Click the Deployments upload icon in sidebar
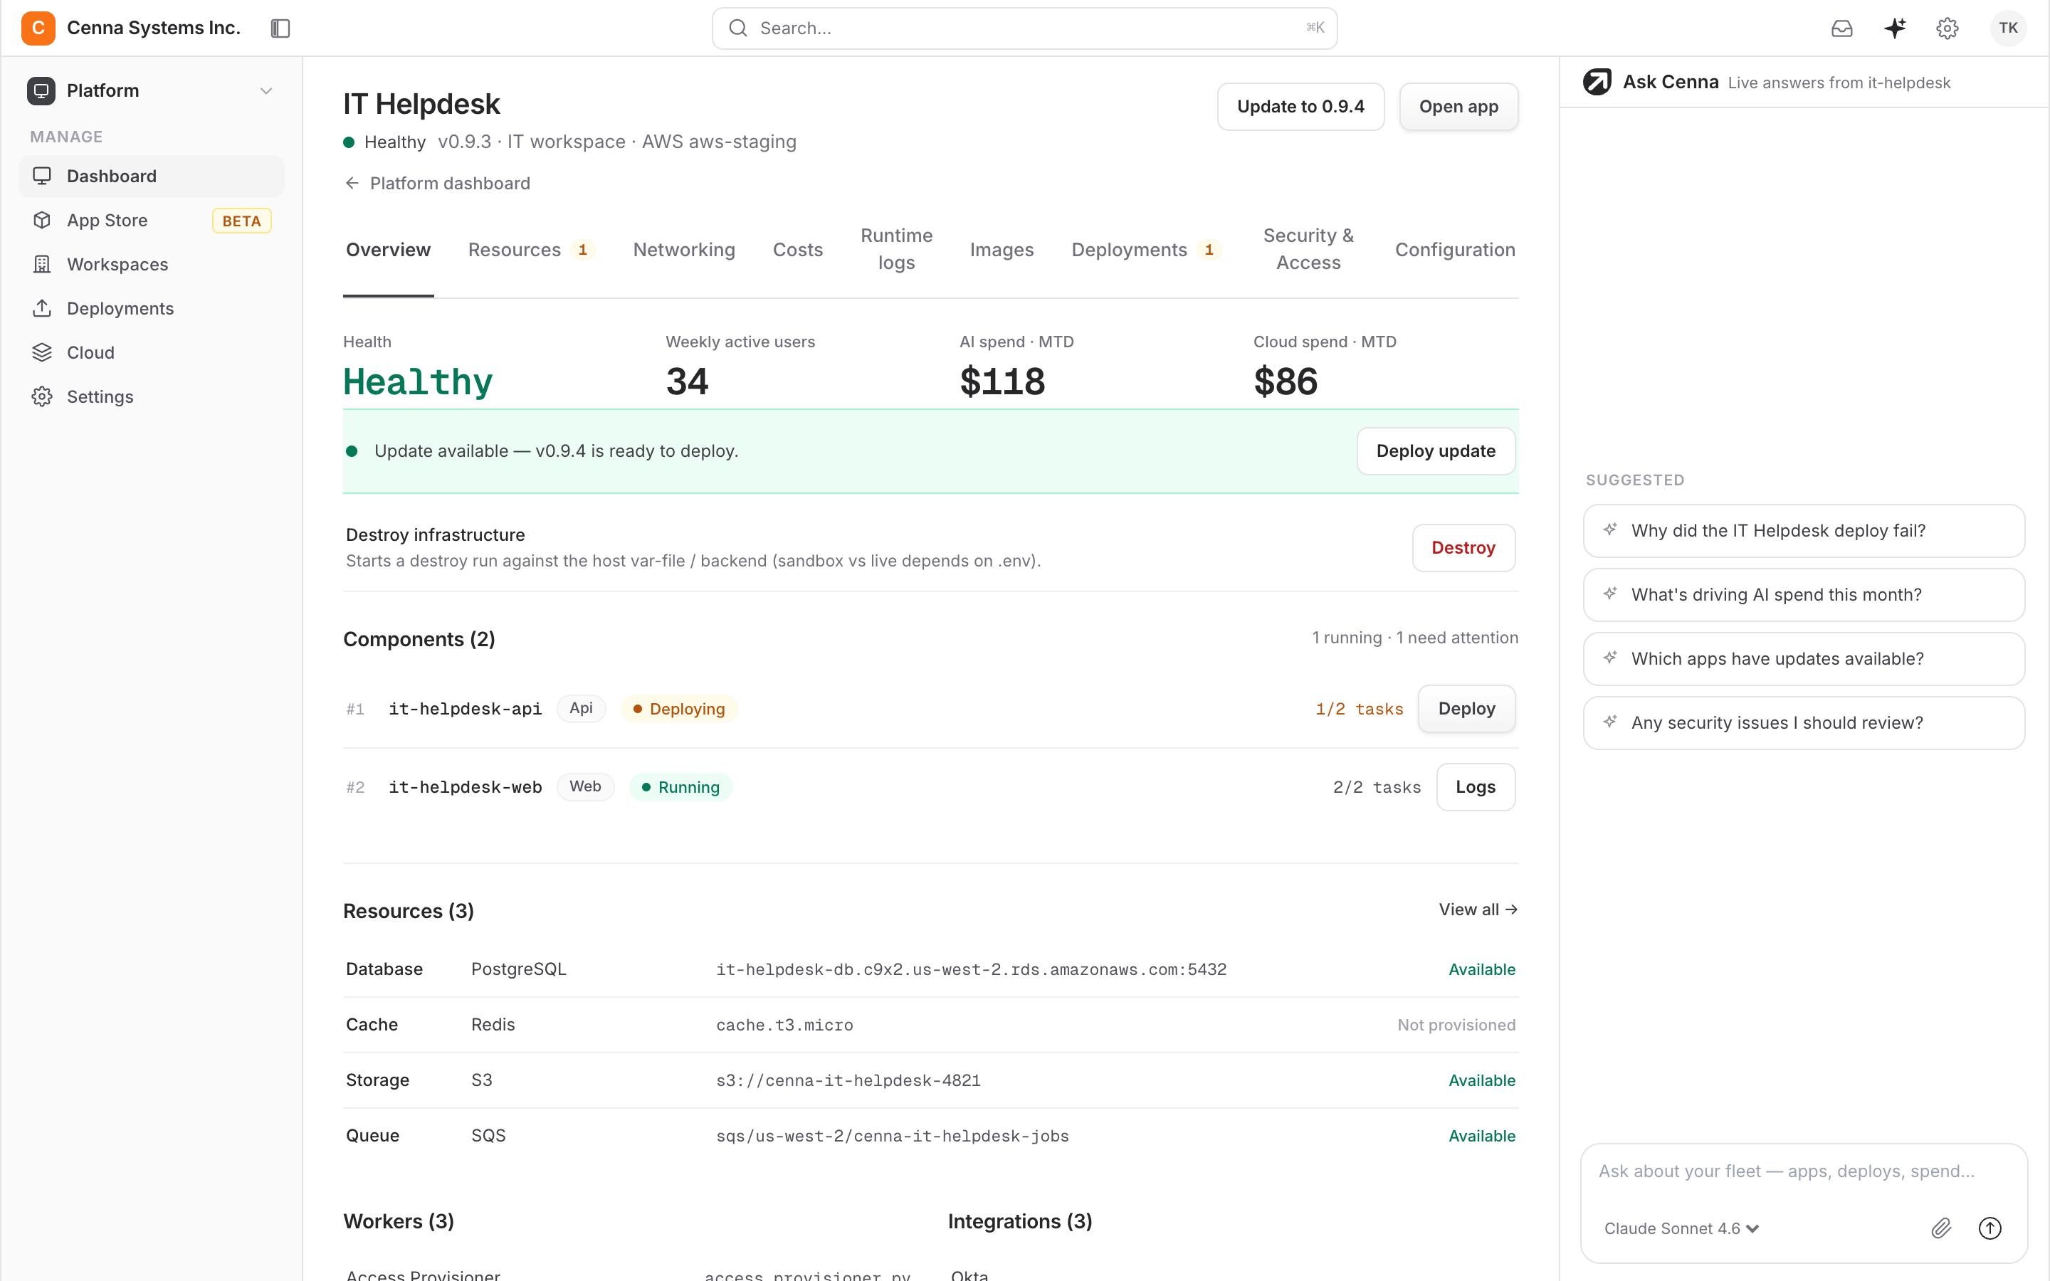This screenshot has height=1281, width=2050. coord(41,308)
